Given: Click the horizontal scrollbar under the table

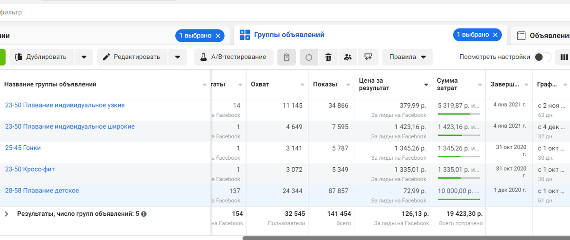Looking at the screenshot, I should (406, 238).
